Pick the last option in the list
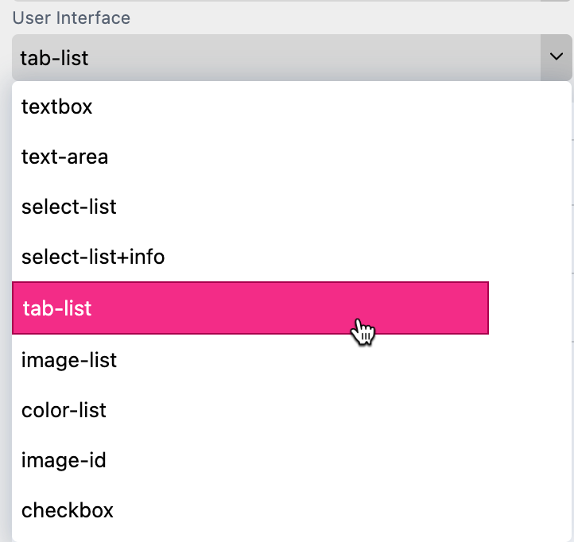Screen dimensions: 574x542 (x=68, y=509)
